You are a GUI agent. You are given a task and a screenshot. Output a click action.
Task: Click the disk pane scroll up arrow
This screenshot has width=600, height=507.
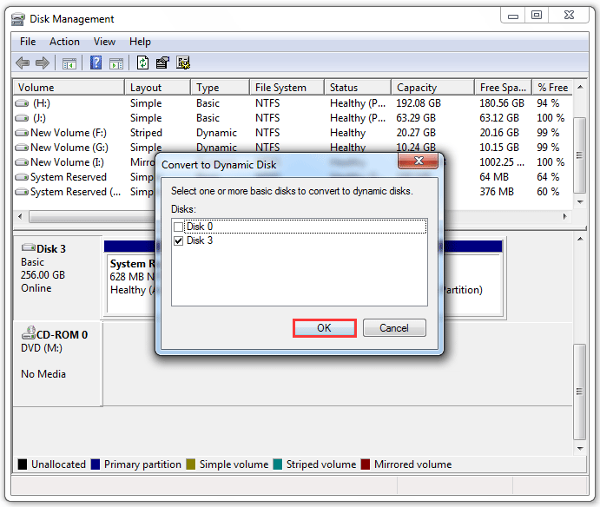coord(580,239)
